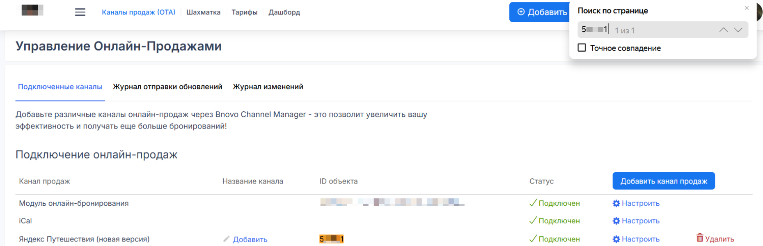Switch to Журнал отправки обновлений tab
The image size is (763, 246).
(x=167, y=87)
